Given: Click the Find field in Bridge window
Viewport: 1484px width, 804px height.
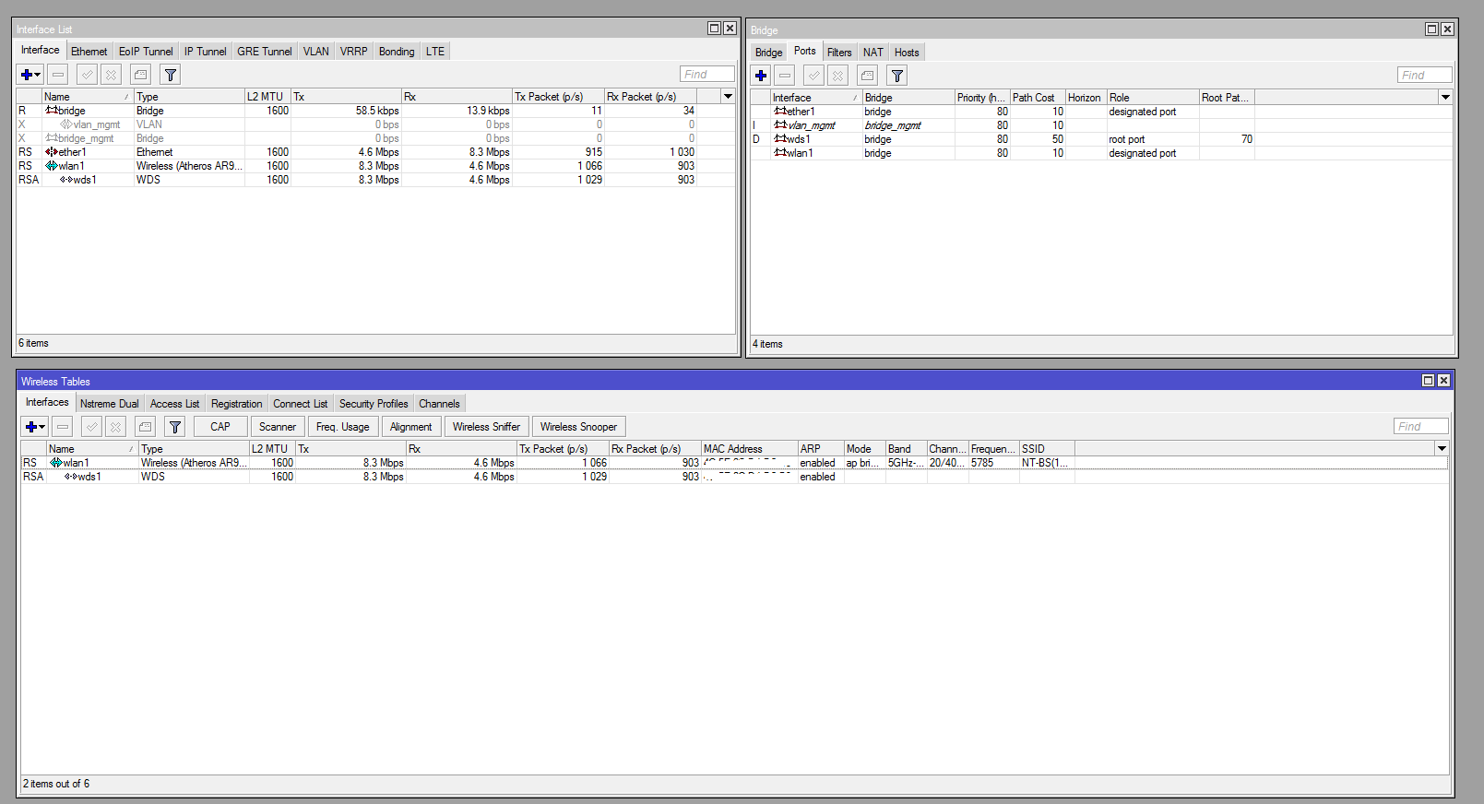Looking at the screenshot, I should coord(1424,76).
